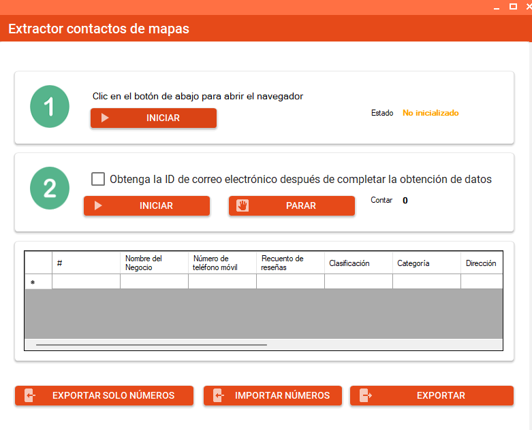Click the 'Dirección' column header
532x430 pixels.
coord(482,263)
